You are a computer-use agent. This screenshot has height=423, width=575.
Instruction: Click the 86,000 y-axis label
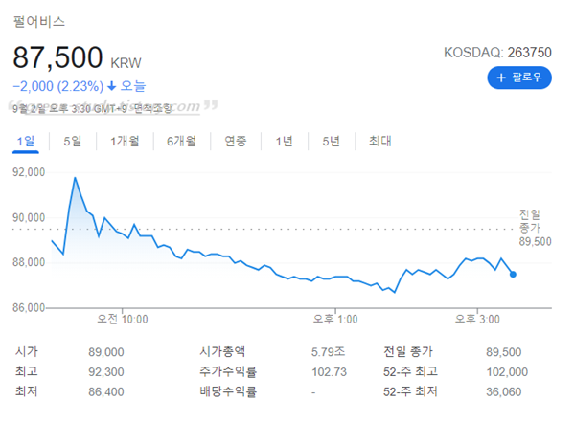coord(29,307)
